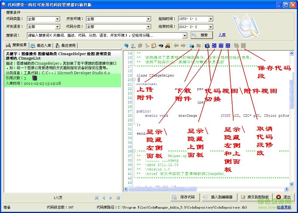298x213 pixels.
Task: Click the code editor scroll up arrow
Action: (x=291, y=53)
